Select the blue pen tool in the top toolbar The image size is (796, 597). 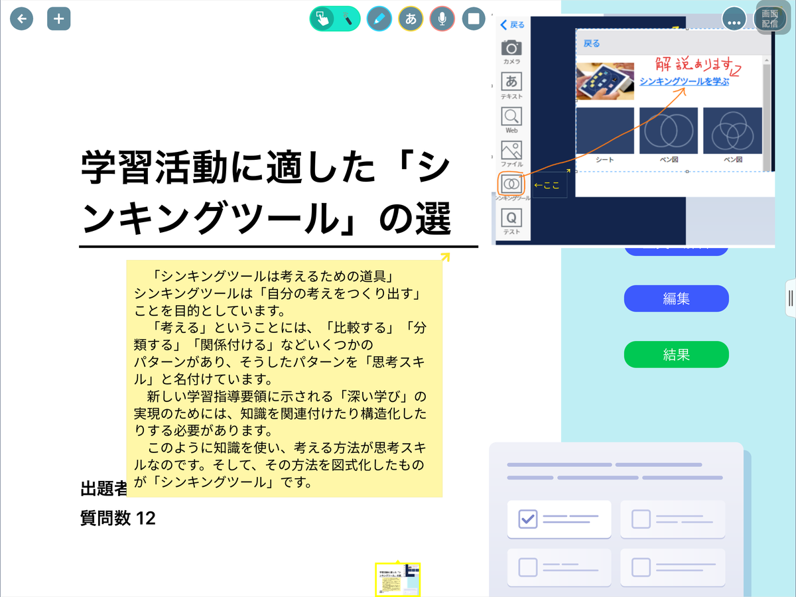point(379,19)
